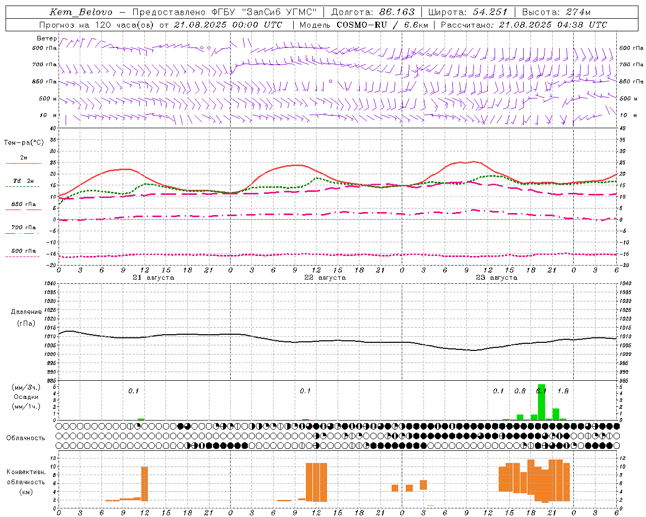Click the 1.8 precipitation total value
The height and width of the screenshot is (517, 646).
(563, 391)
